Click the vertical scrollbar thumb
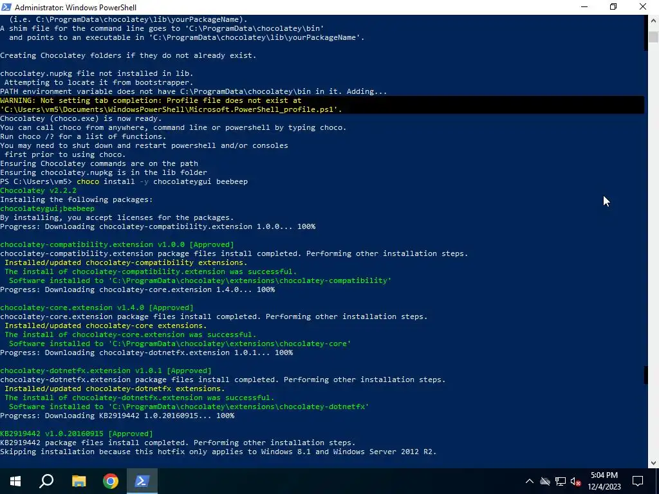659x494 pixels. click(x=654, y=37)
